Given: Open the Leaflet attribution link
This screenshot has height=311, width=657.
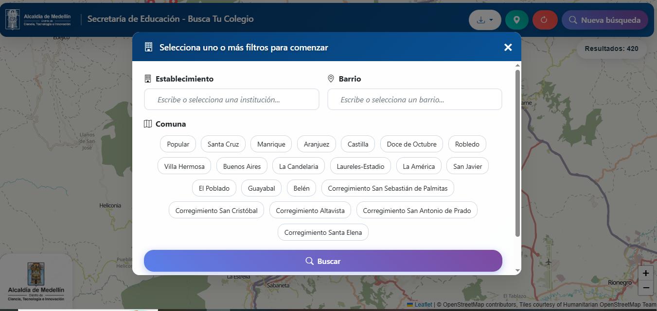Looking at the screenshot, I should [423, 305].
